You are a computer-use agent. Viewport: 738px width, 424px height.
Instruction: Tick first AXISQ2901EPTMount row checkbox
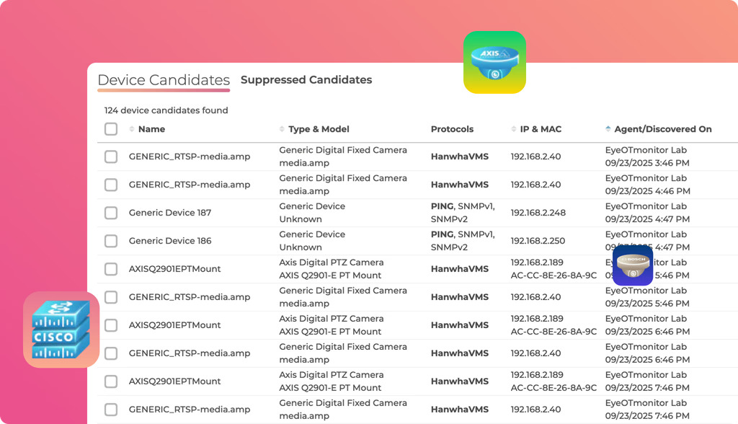tap(111, 269)
